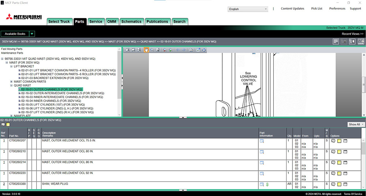The height and width of the screenshot is (196, 366).
Task: Click the print diagram icon in toolbar
Action: 191,50
